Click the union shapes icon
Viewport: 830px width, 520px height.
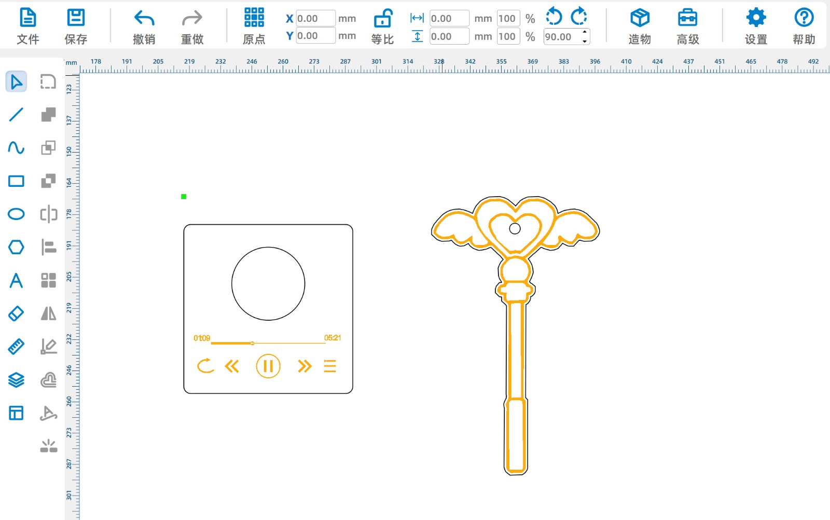[48, 115]
